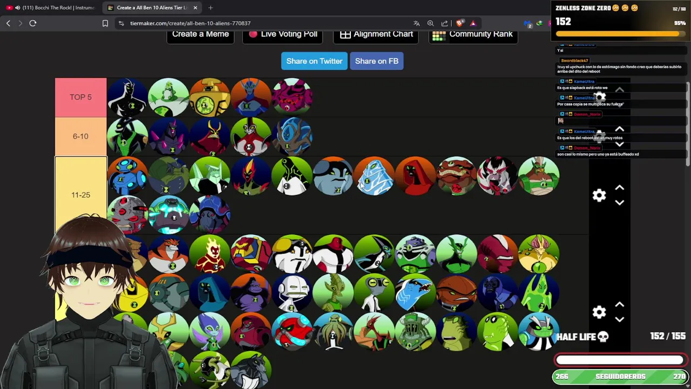Viewport: 691px width, 389px height.
Task: Click the Create a Meme button
Action: coord(200,35)
